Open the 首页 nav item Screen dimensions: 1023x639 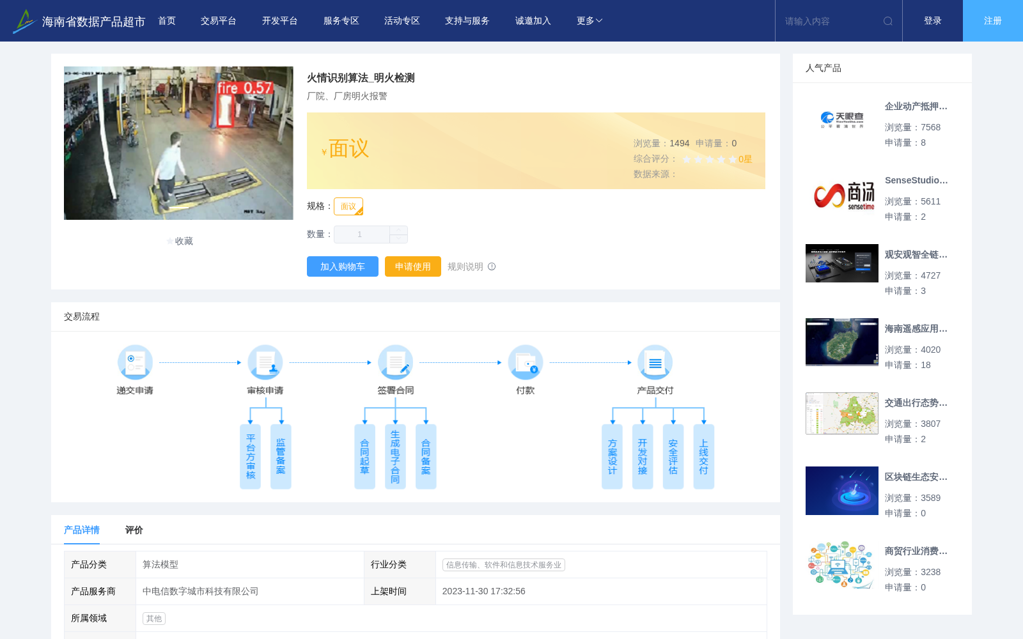167,21
